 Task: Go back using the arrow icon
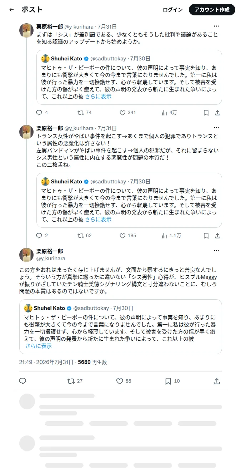point(11,10)
